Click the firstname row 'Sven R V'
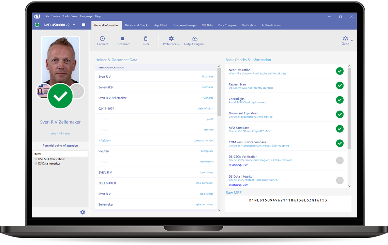Screen dimensions: 388x245 pyautogui.click(x=156, y=77)
